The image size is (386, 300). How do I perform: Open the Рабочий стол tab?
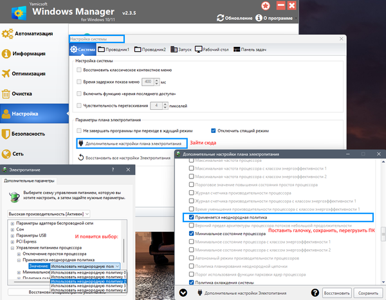point(212,49)
